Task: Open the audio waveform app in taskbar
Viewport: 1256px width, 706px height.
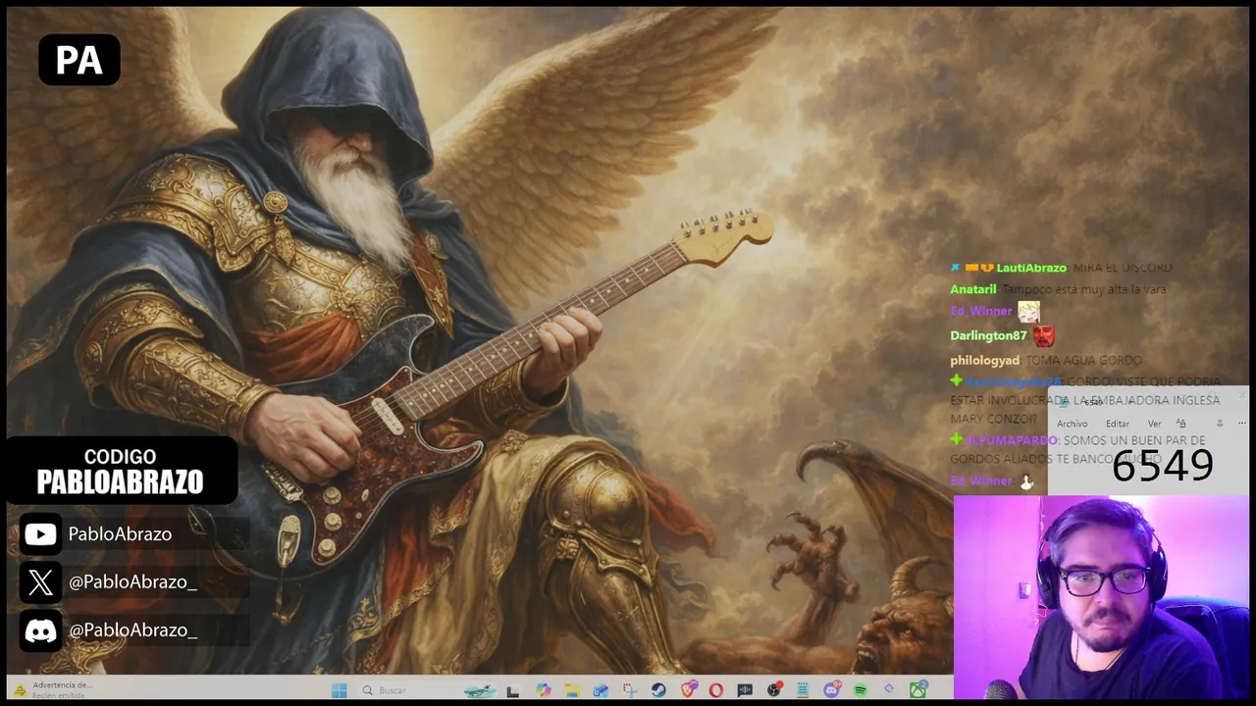Action: tap(745, 690)
